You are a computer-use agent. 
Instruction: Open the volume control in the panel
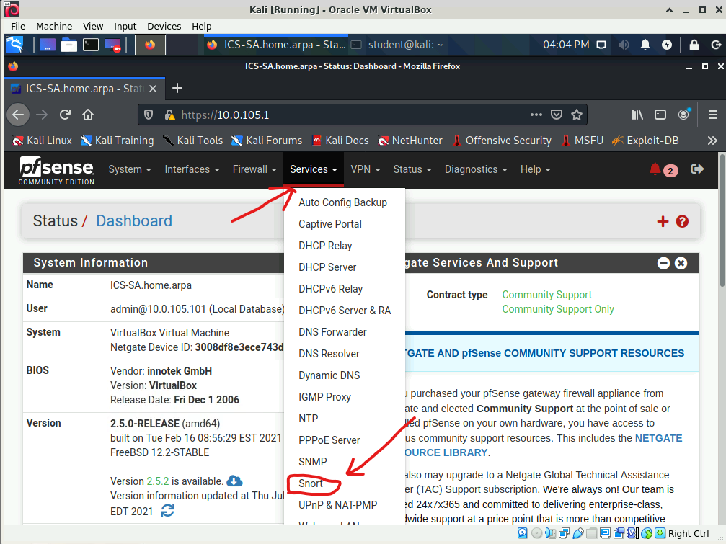tap(623, 45)
